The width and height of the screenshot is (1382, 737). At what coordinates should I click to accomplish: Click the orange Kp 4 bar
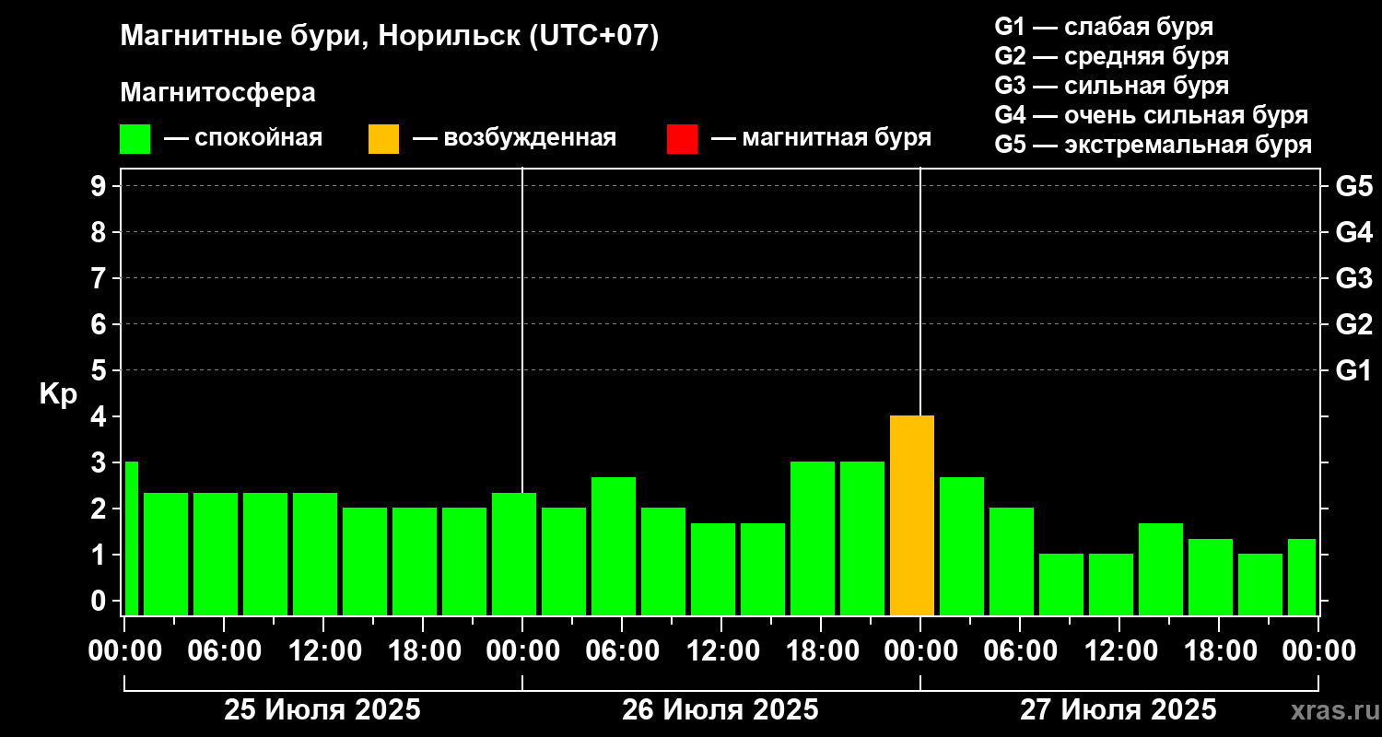[912, 516]
